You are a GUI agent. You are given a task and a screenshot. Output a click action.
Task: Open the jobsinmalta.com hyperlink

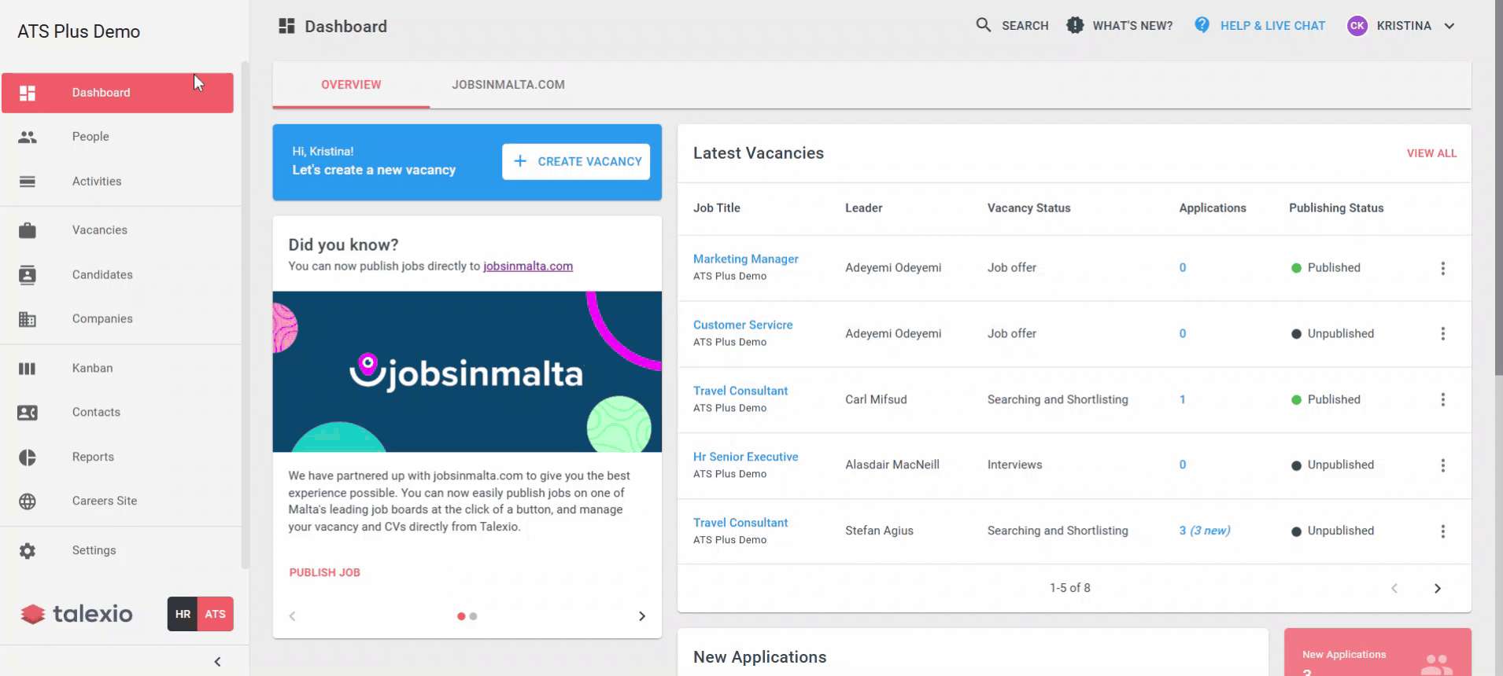click(x=528, y=266)
